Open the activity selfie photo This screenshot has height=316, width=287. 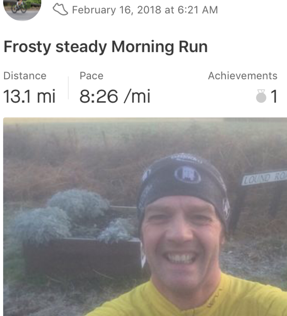pyautogui.click(x=145, y=217)
